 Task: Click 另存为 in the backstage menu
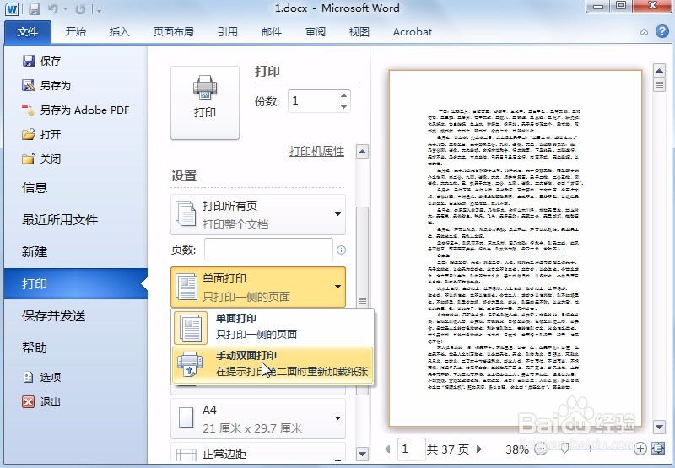[x=46, y=86]
